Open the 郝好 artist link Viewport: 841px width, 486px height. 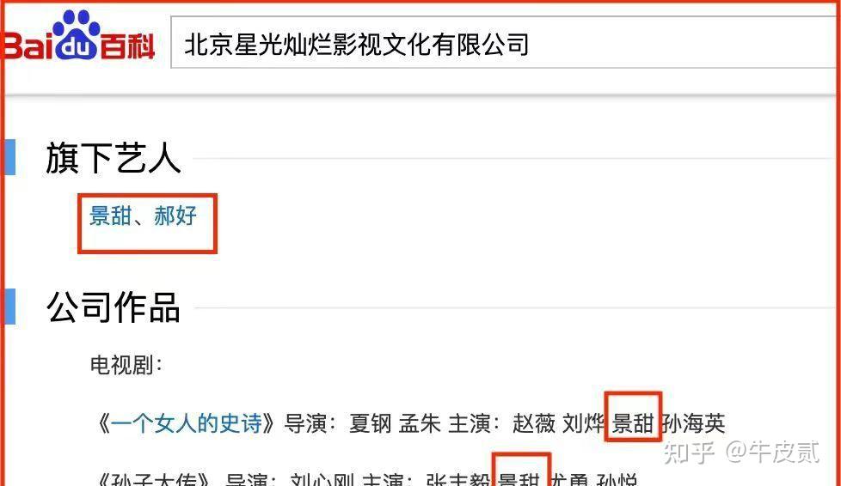point(175,216)
